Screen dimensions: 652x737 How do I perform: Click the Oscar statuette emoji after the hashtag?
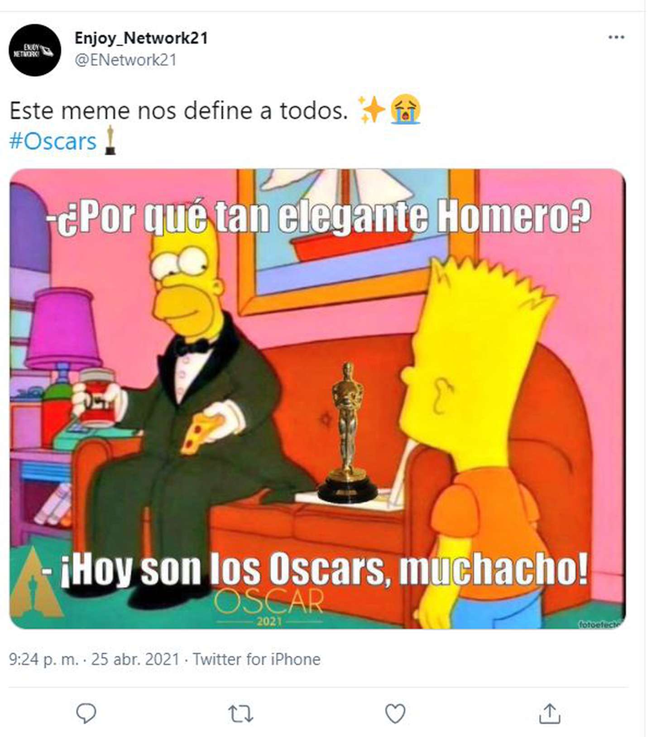(110, 140)
